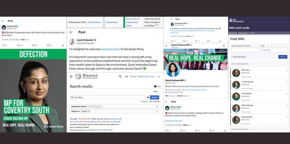Open the Party dropdown showing Green Party
Viewport: 290px width, 144px height.
point(274,50)
